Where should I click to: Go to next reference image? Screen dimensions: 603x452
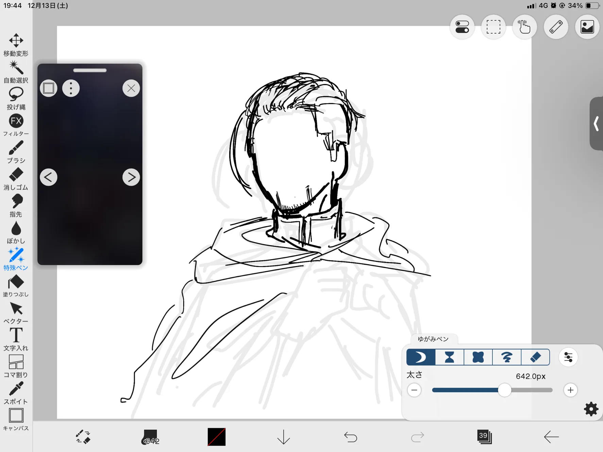coord(131,177)
